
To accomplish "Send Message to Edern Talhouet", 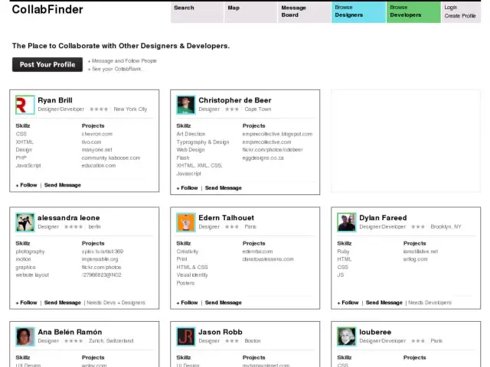I will tap(223, 303).
